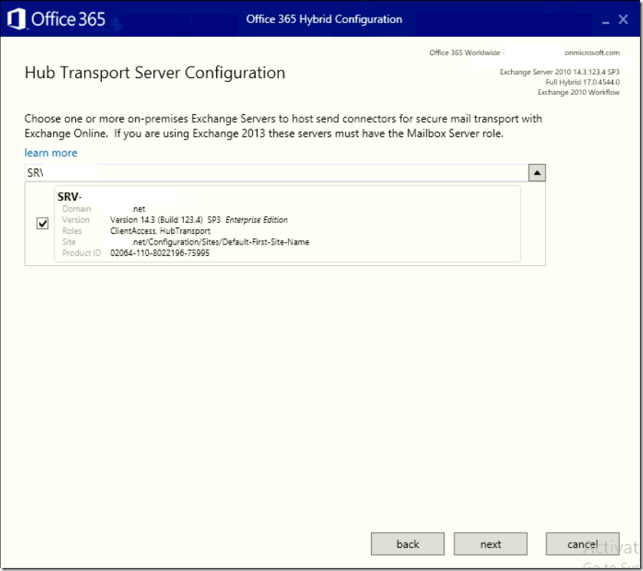643x571 pixels.
Task: Click the Enterprise Edition label
Action: (257, 220)
